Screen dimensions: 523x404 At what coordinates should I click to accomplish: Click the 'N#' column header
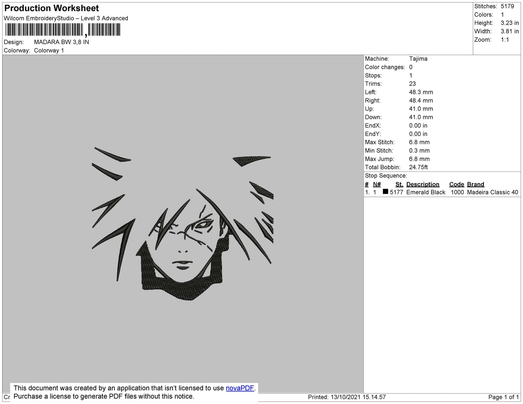[377, 184]
